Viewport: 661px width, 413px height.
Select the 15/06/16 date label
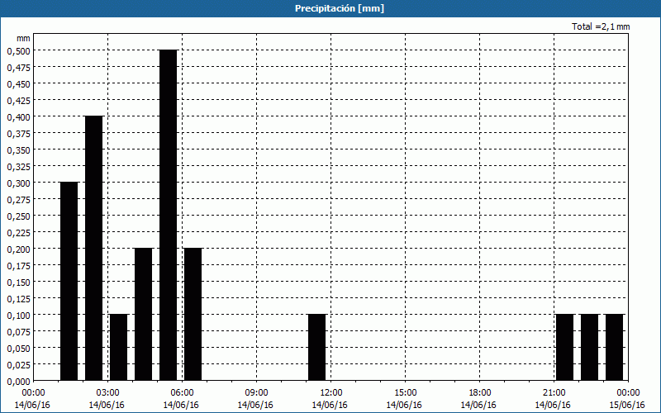point(627,405)
